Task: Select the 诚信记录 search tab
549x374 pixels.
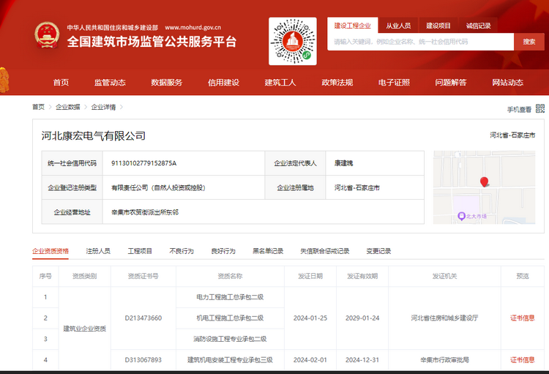Action: tap(478, 26)
